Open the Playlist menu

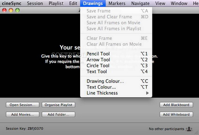pyautogui.click(x=56, y=3)
